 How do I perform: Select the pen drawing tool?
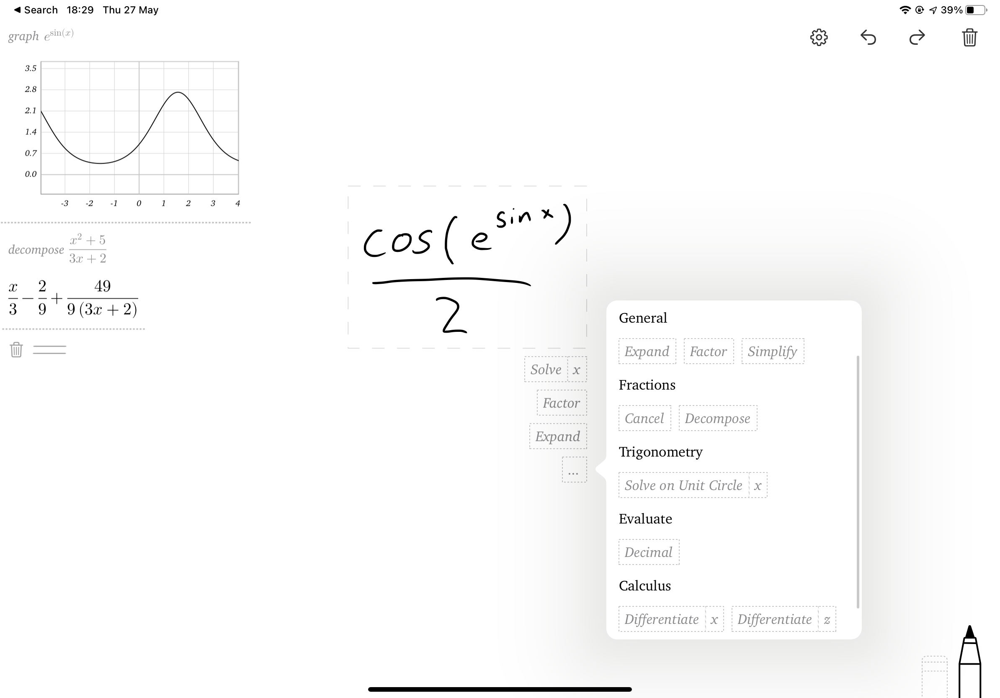pyautogui.click(x=969, y=662)
